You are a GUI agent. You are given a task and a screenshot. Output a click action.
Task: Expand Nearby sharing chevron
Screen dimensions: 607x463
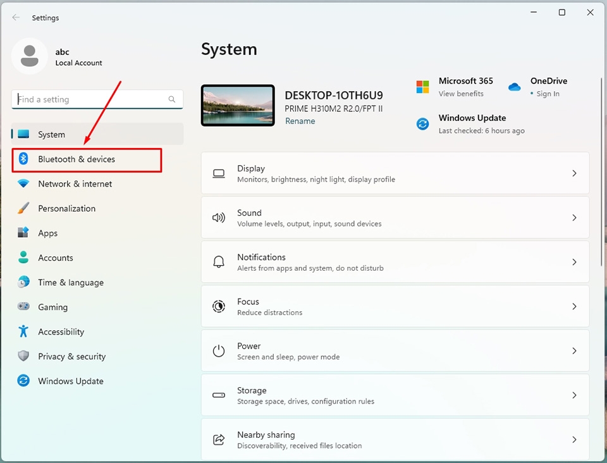(575, 440)
